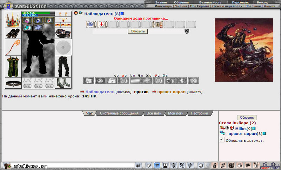The width and height of the screenshot is (281, 170).
Task: Click the earrings equipment slot
Action: (x=63, y=14)
